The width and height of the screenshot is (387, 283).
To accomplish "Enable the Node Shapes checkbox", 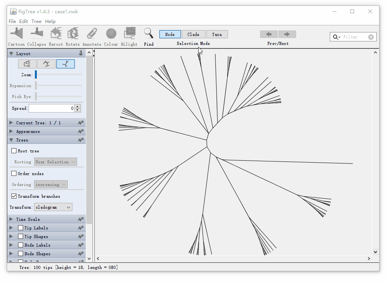I will 20,254.
